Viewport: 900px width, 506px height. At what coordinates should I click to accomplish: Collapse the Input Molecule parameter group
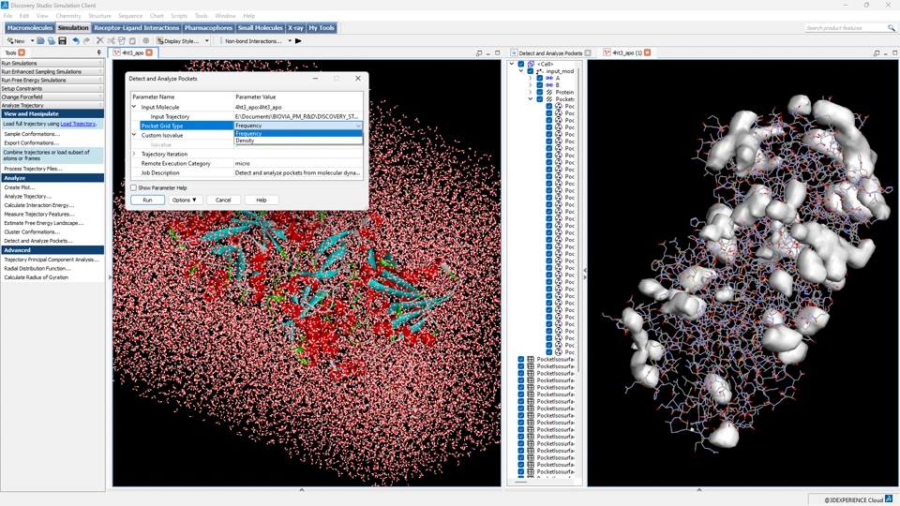point(134,107)
